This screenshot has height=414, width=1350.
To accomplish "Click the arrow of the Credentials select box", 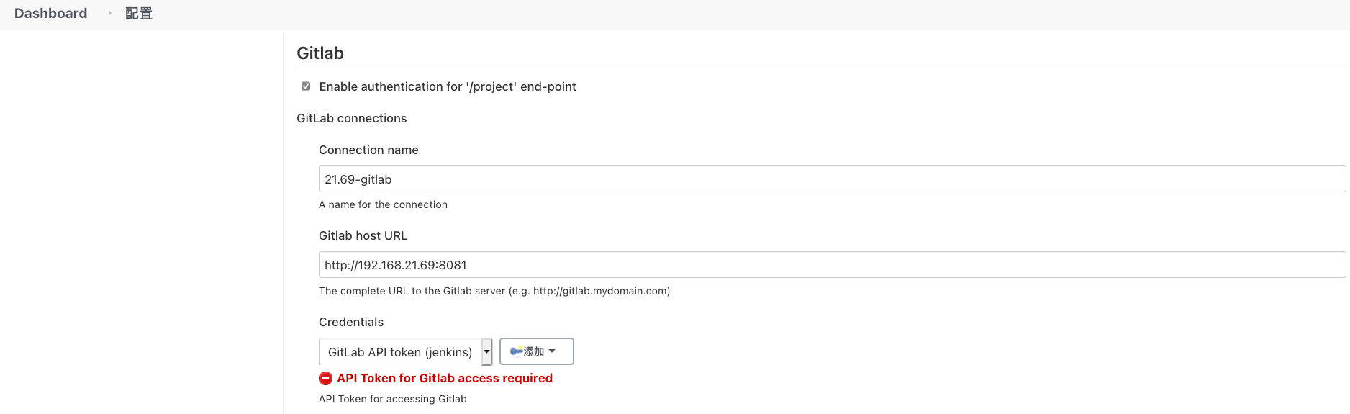I will tap(486, 352).
